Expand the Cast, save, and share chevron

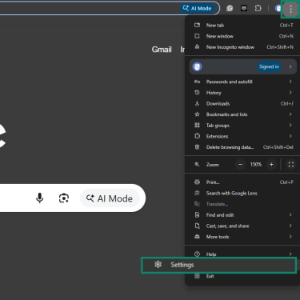(x=290, y=226)
